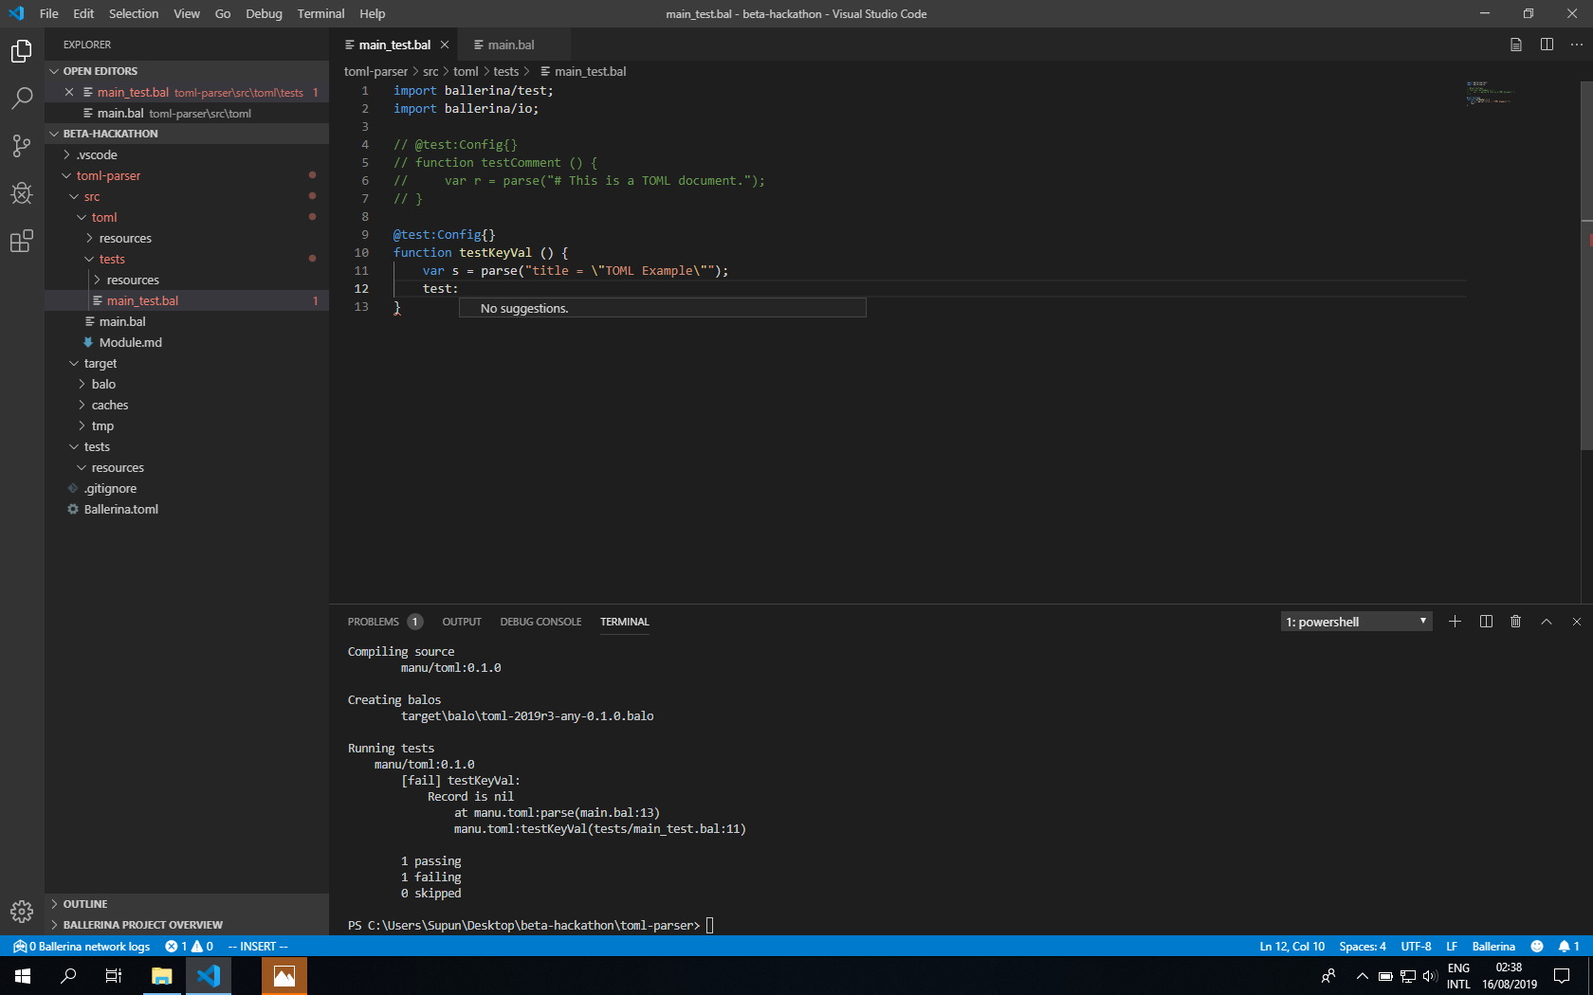Open the editor More Actions menu

[1576, 45]
